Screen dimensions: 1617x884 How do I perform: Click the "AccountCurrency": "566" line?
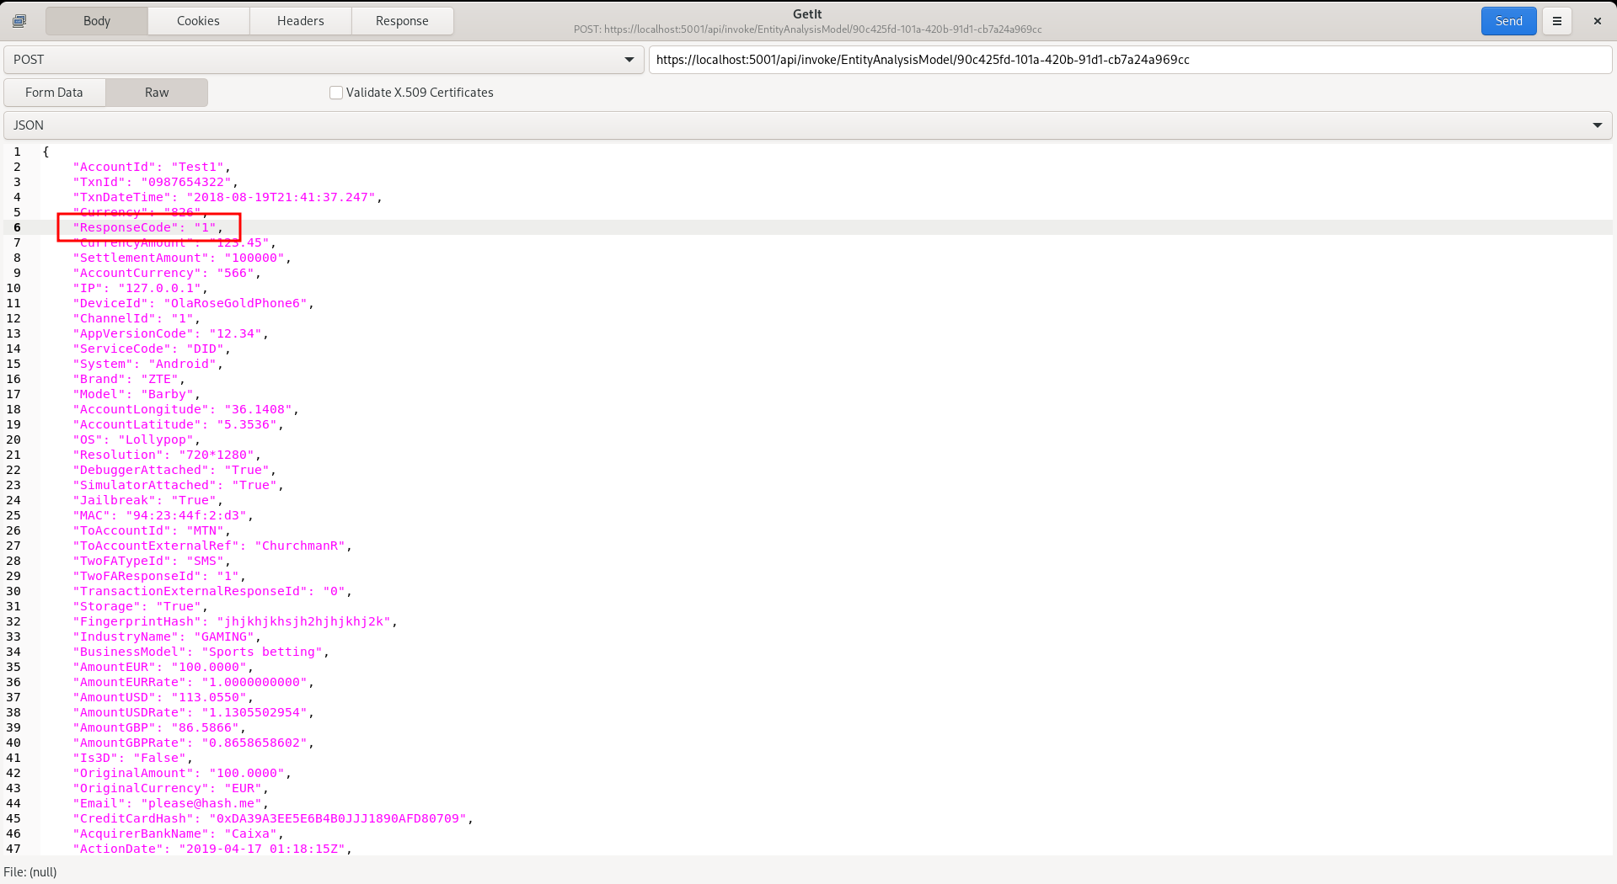(167, 273)
